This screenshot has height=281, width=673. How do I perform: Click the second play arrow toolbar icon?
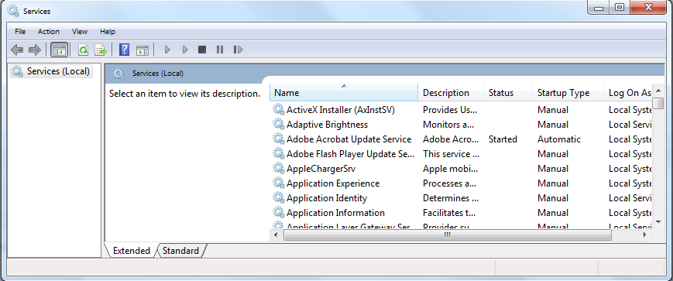click(185, 50)
